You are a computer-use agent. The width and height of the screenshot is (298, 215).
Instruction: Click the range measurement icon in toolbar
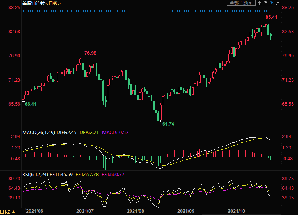click(266, 3)
